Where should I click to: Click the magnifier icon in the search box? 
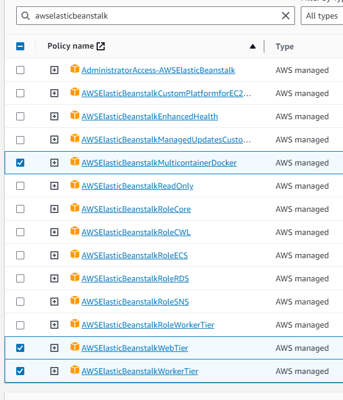point(25,16)
